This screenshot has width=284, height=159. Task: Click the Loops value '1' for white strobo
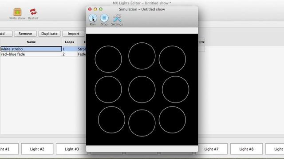coord(70,49)
